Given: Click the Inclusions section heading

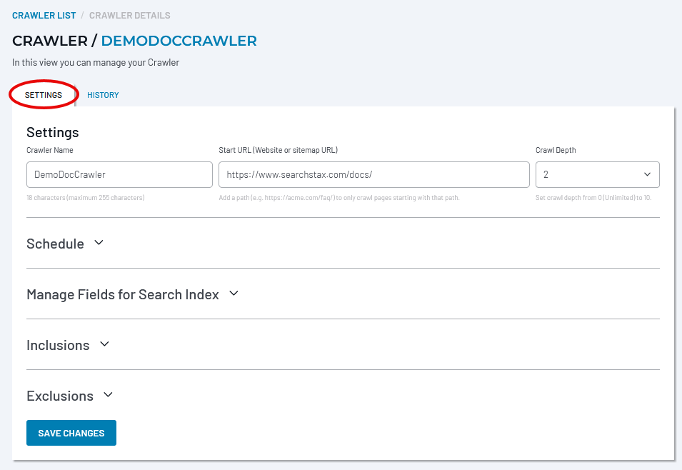Looking at the screenshot, I should [58, 345].
